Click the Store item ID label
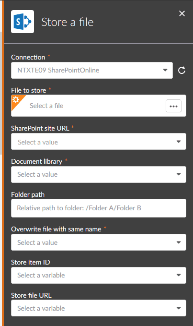 tap(31, 262)
